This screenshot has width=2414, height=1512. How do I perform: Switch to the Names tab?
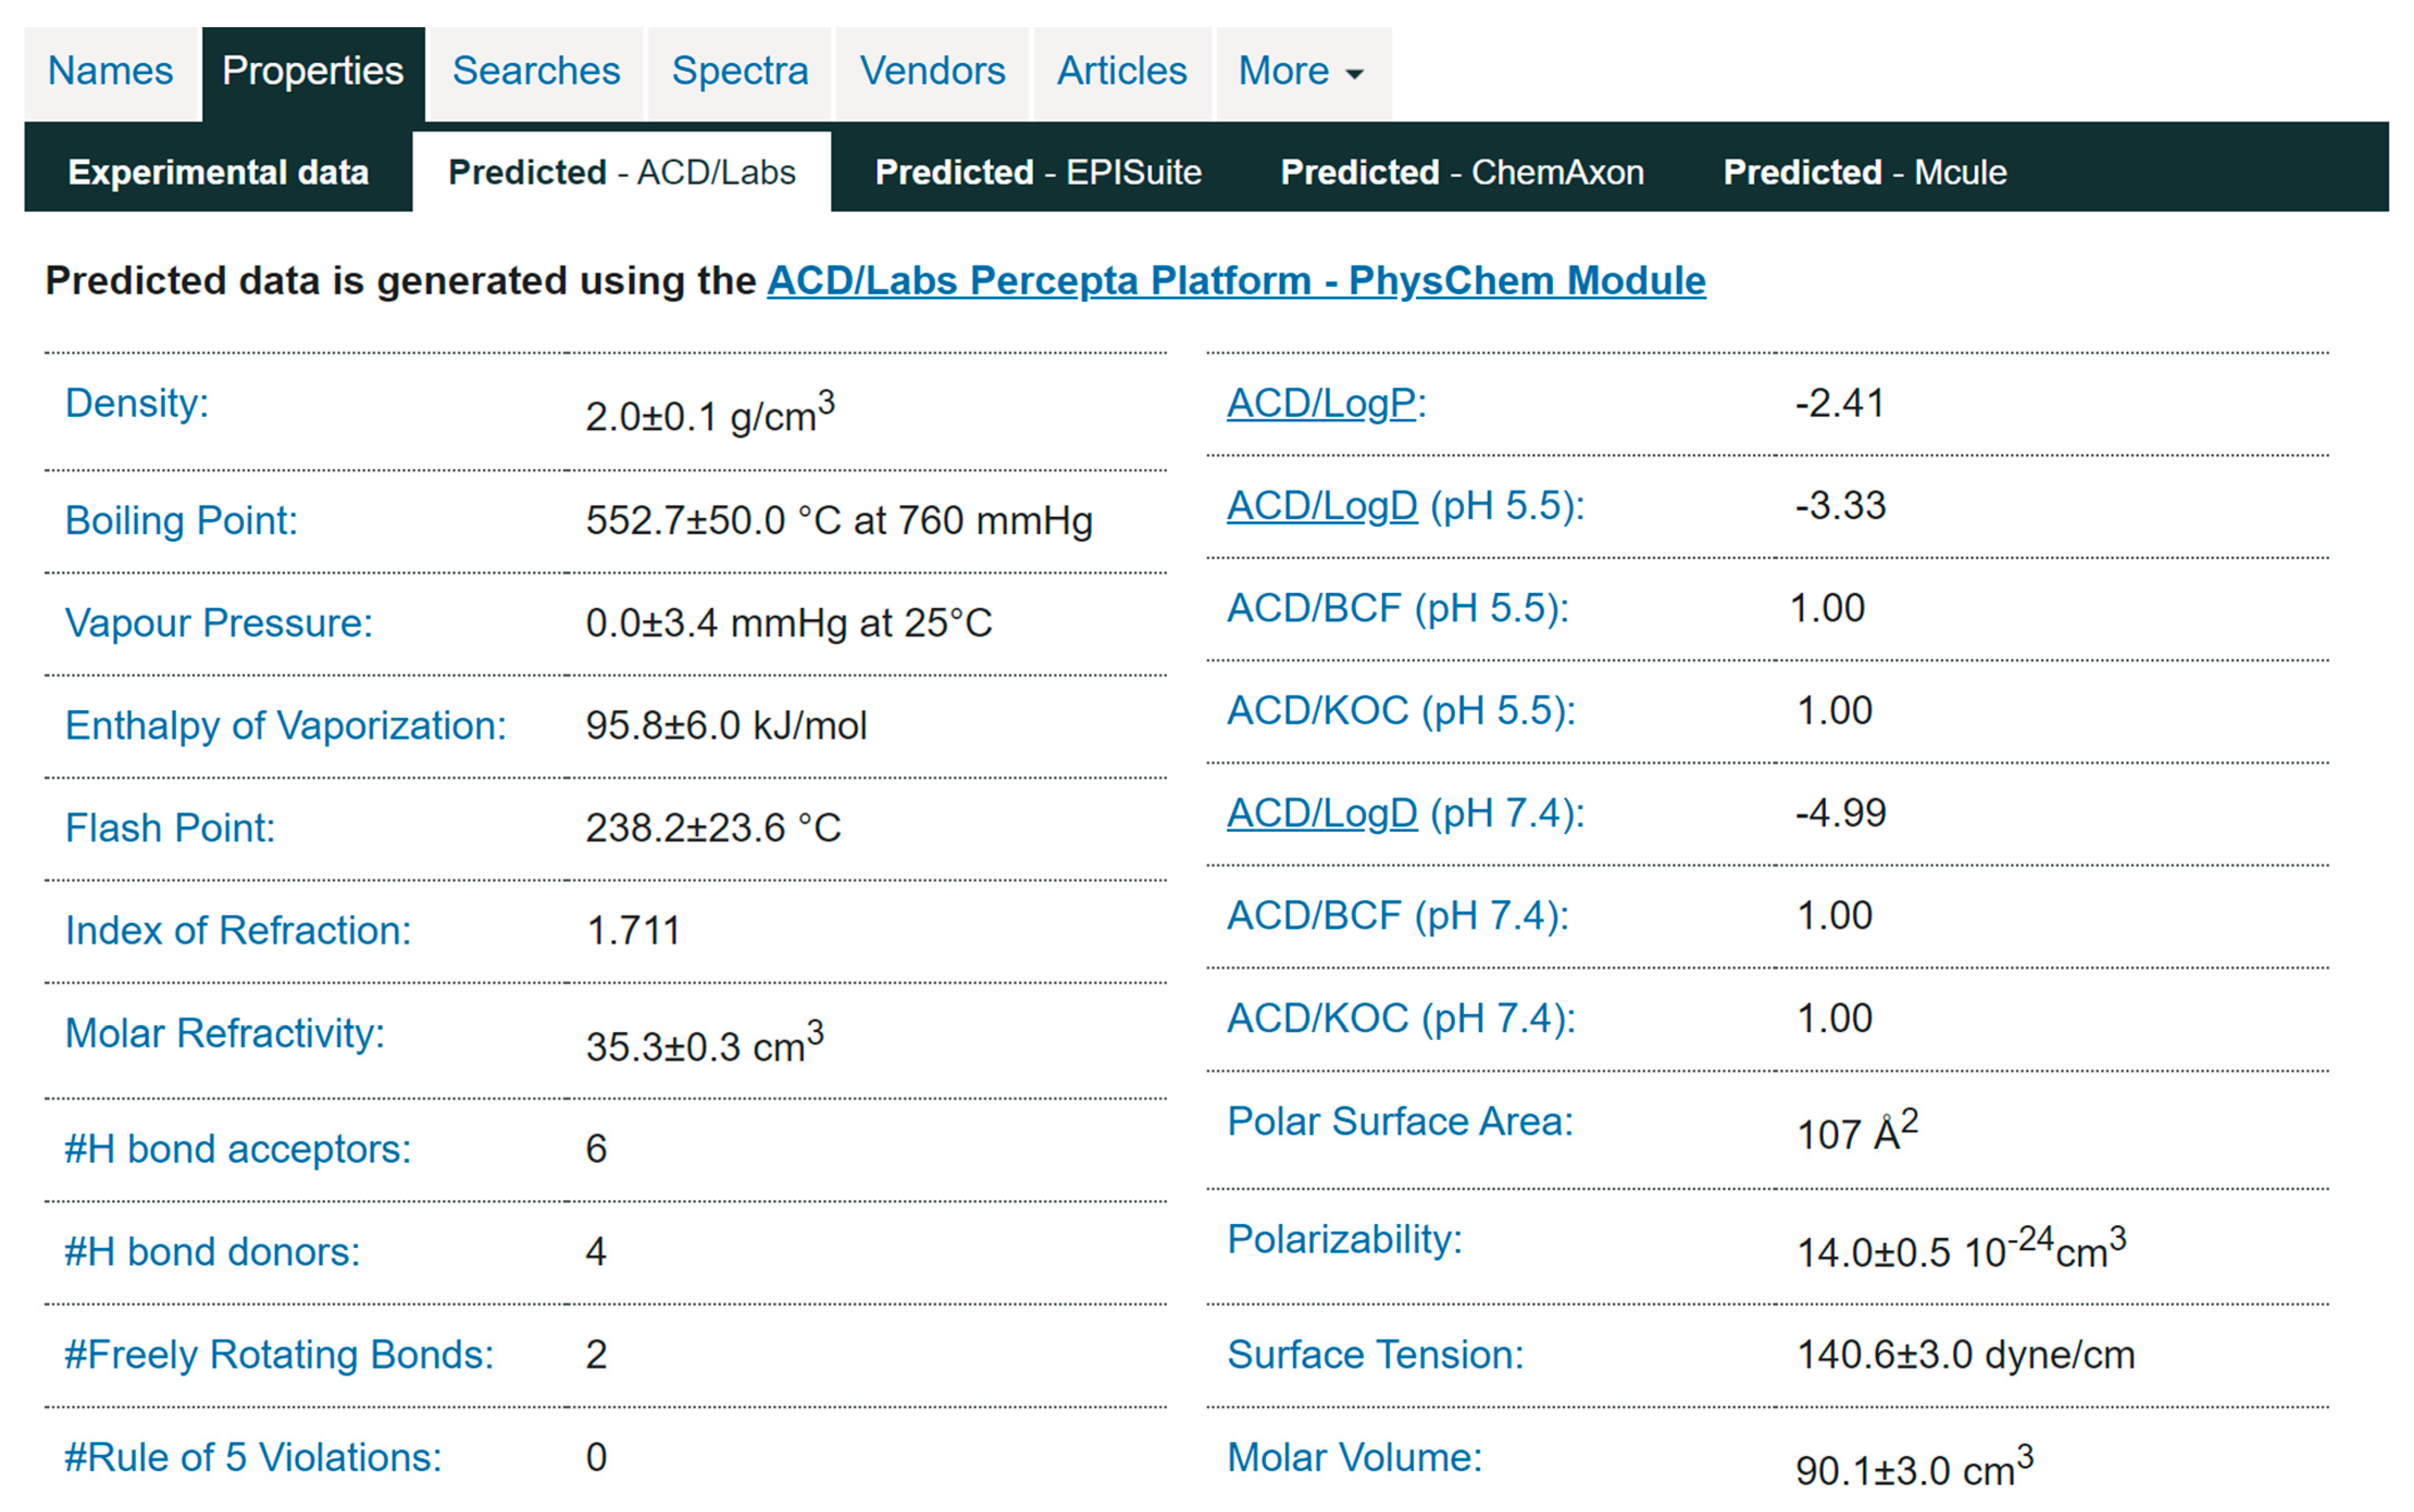click(x=111, y=72)
